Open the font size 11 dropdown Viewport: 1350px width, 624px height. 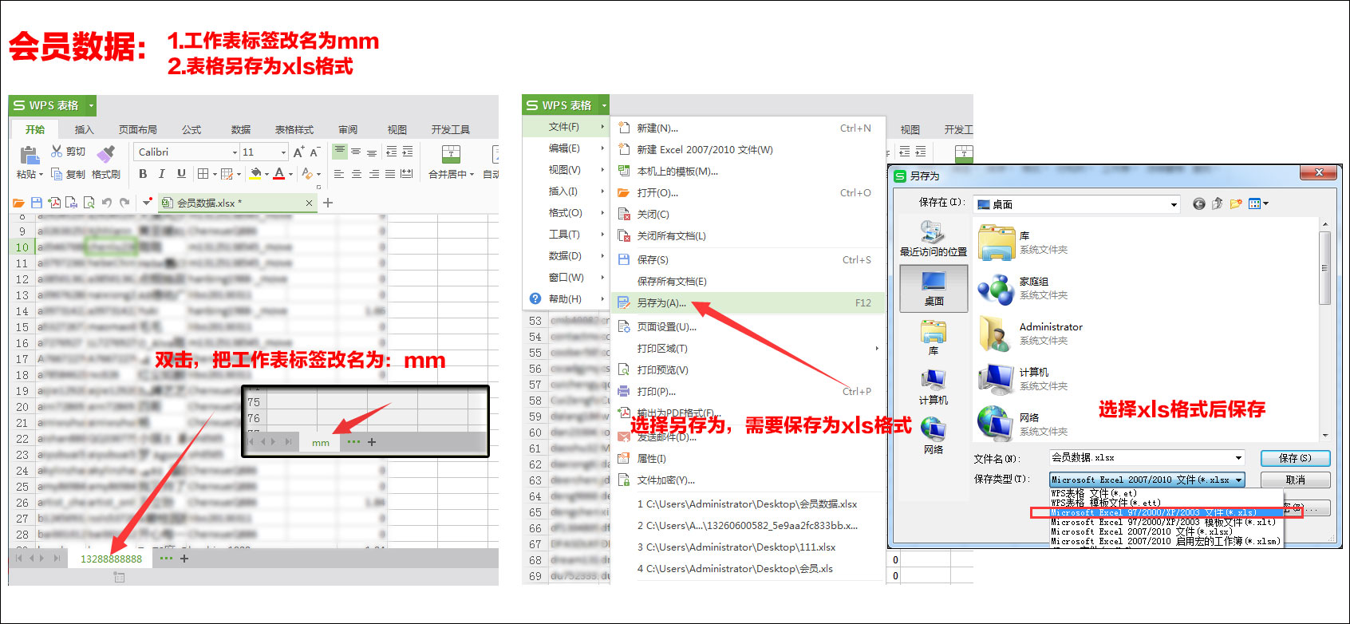pos(283,152)
